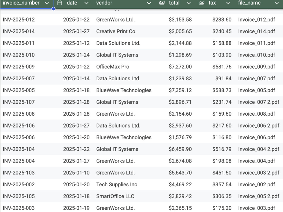Select the file_name header label
The height and width of the screenshot is (212, 283).
(x=249, y=3)
